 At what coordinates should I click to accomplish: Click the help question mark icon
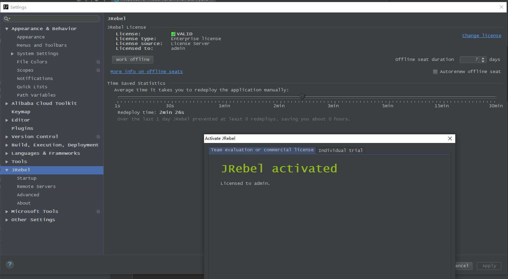(x=10, y=265)
